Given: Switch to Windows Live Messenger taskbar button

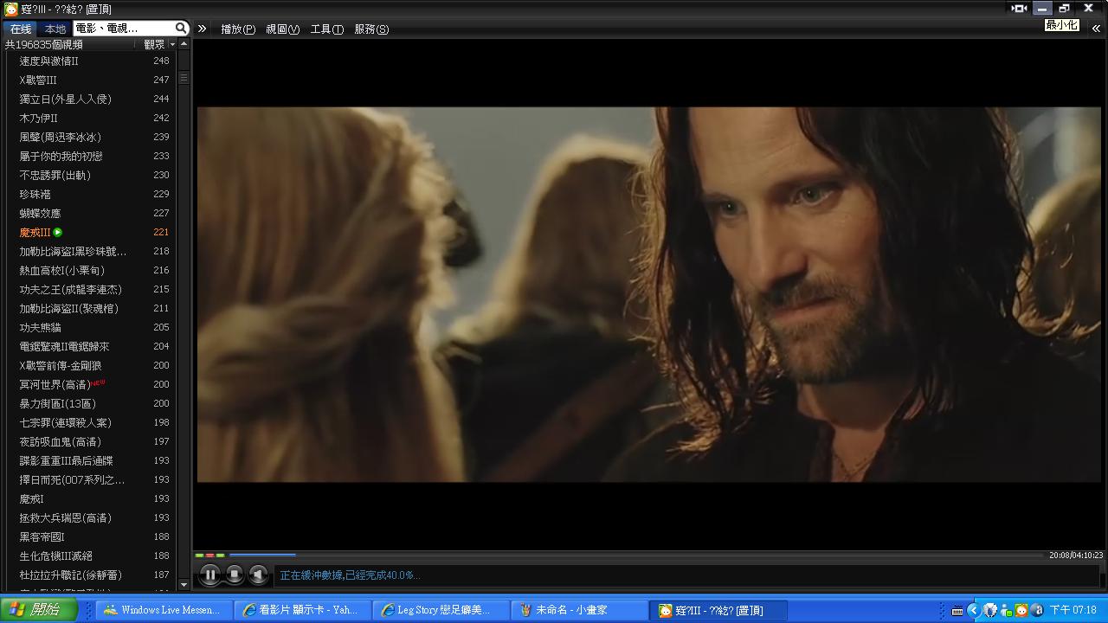Looking at the screenshot, I should (164, 610).
